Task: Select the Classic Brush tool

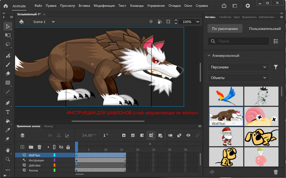Action: [x=8, y=64]
